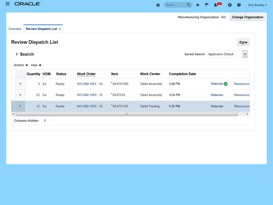This screenshot has height=205, width=273.
Task: Click the Item column header
Action: (115, 74)
